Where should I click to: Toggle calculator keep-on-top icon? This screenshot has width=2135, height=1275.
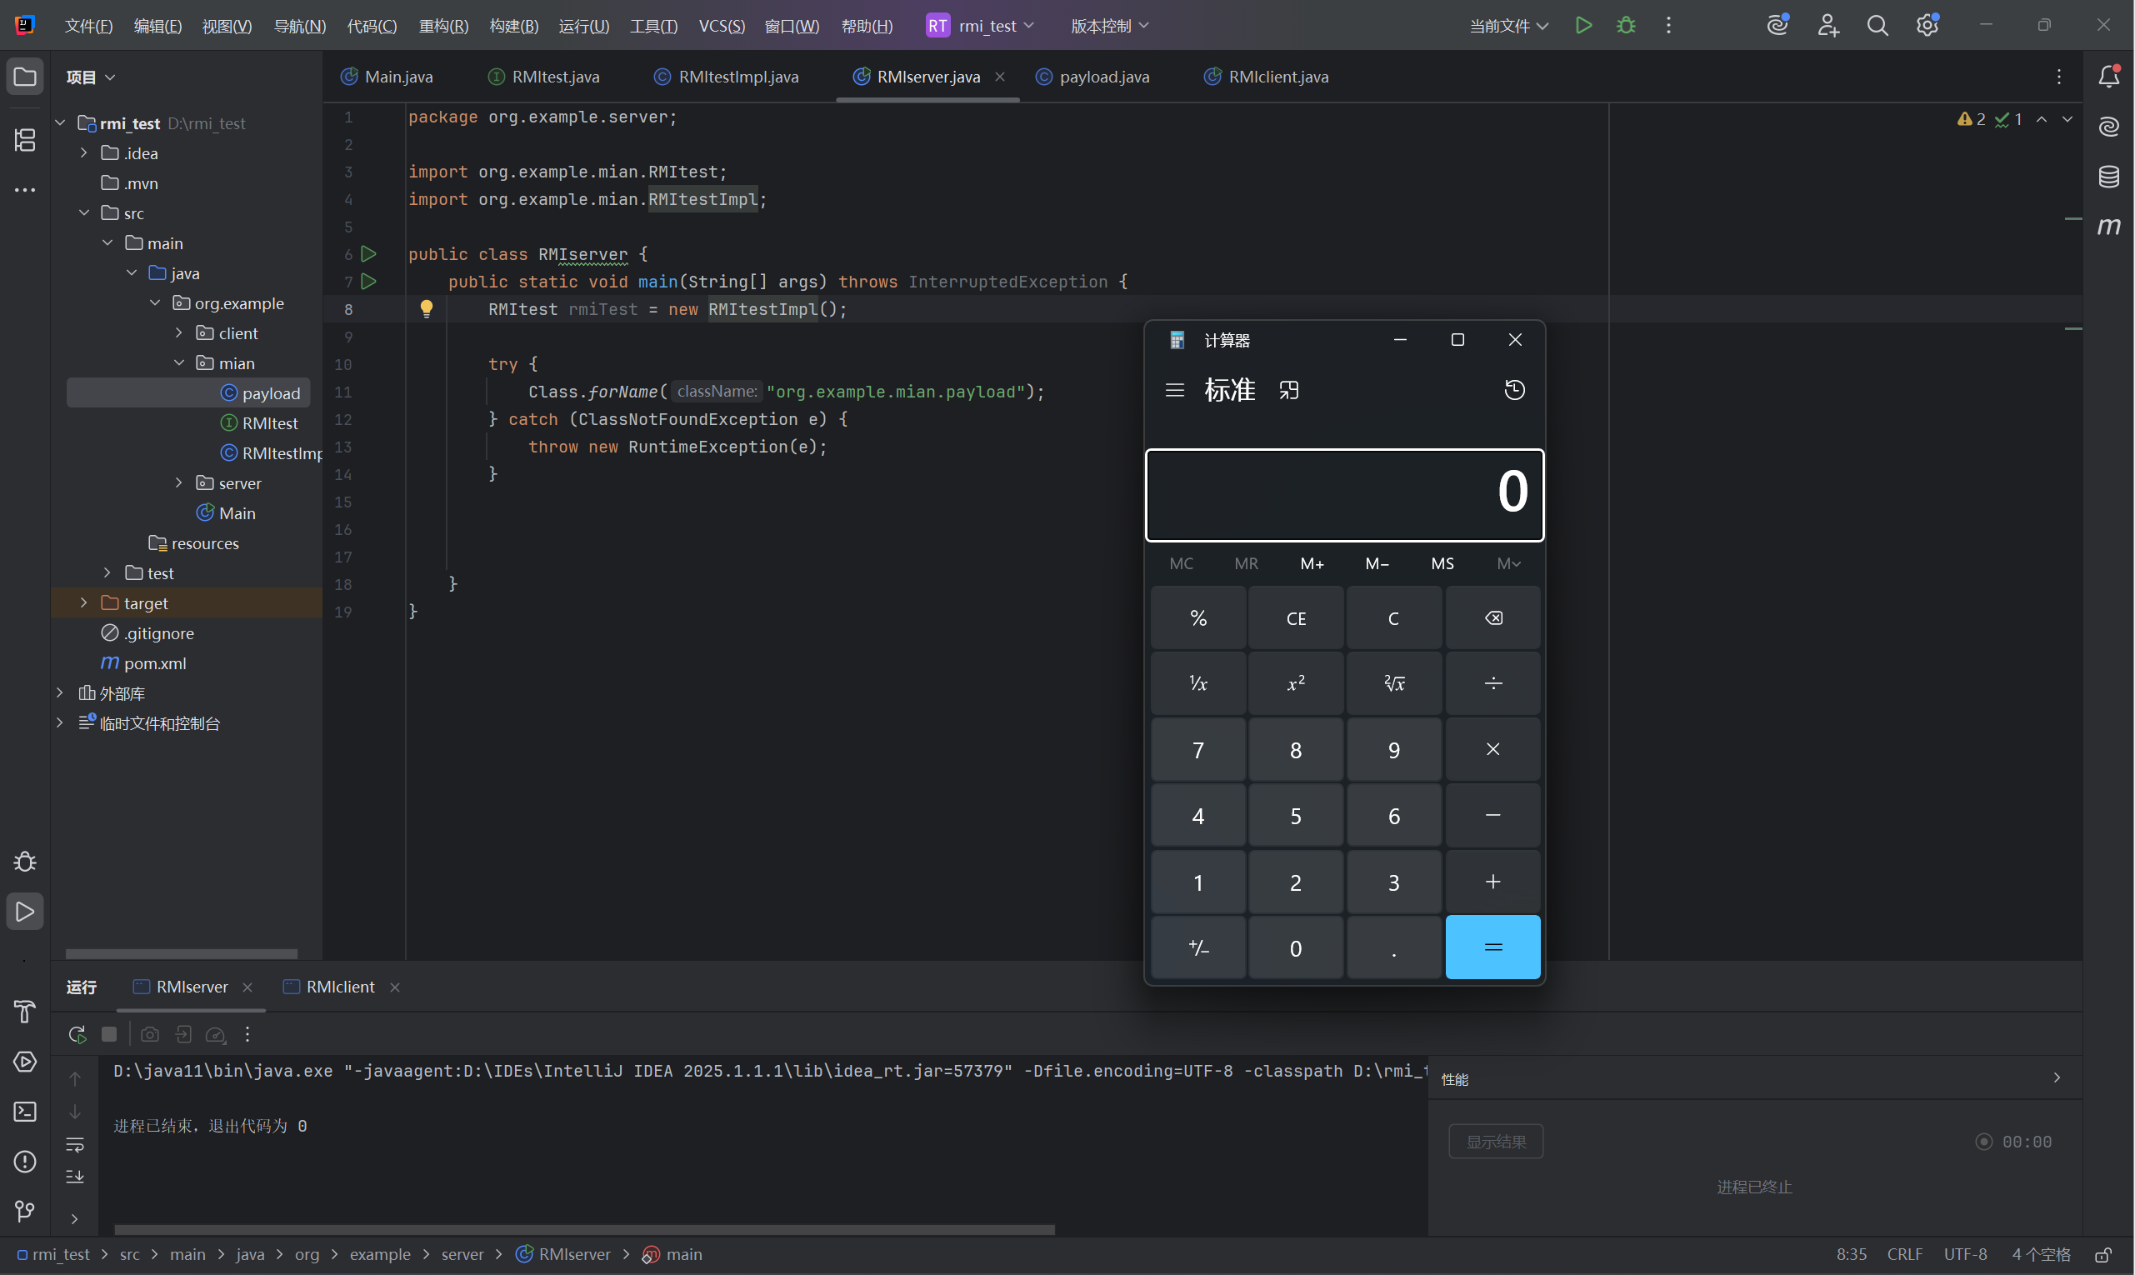coord(1288,391)
